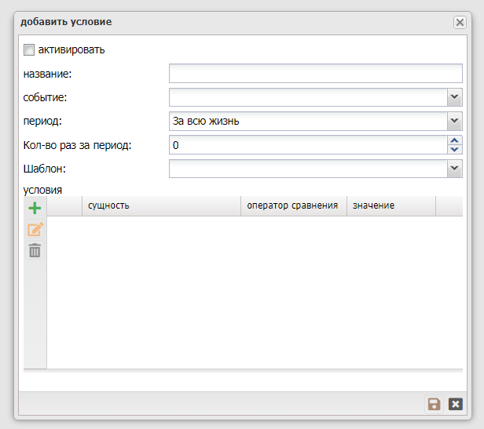
Task: Click the green plus add condition icon
Action: click(35, 209)
